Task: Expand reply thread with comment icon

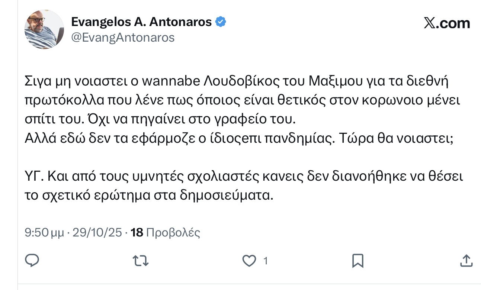Action: pyautogui.click(x=32, y=261)
